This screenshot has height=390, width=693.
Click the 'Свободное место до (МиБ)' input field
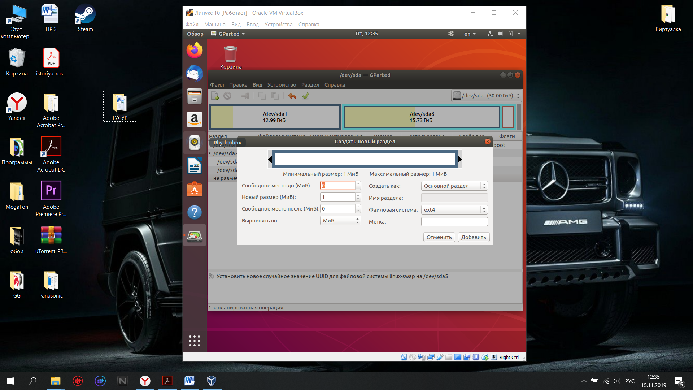pos(338,186)
